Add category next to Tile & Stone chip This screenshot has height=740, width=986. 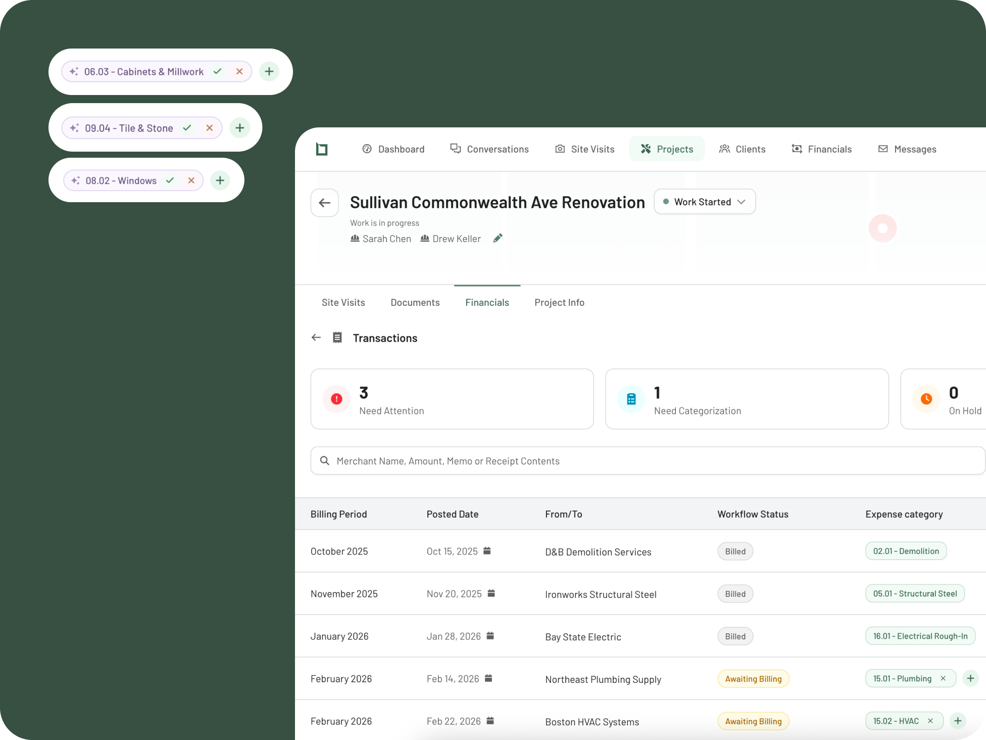pyautogui.click(x=240, y=128)
